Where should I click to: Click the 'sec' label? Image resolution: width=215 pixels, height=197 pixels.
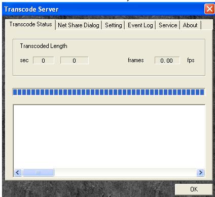coord(24,60)
